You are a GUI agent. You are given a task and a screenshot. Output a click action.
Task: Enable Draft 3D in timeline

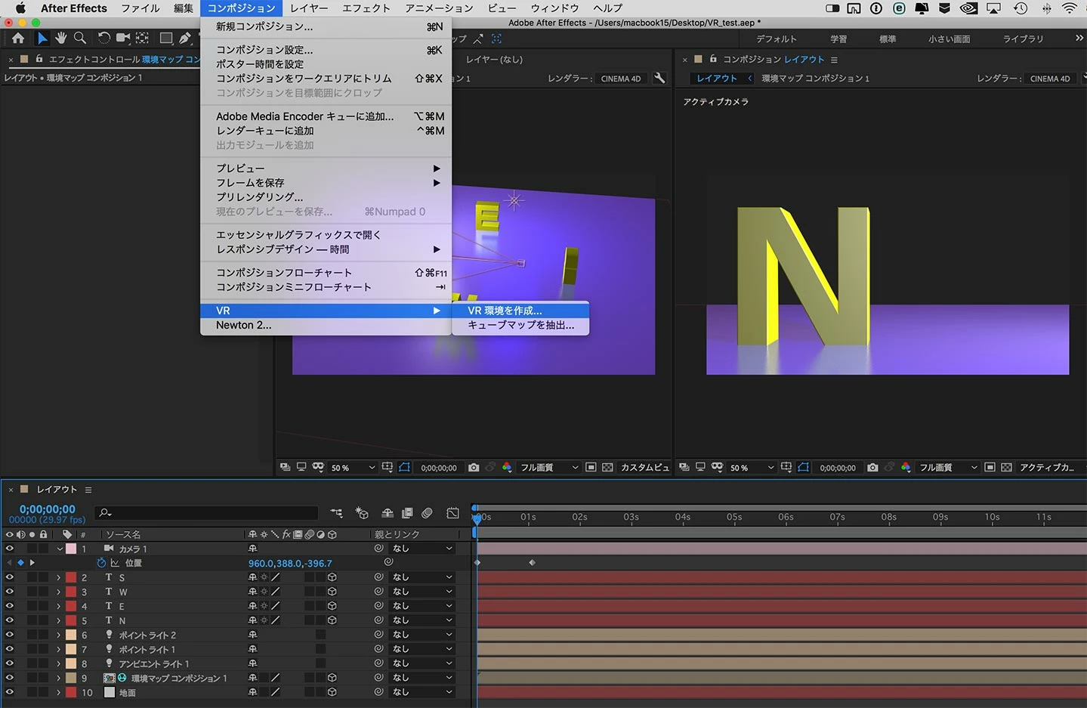pyautogui.click(x=362, y=513)
